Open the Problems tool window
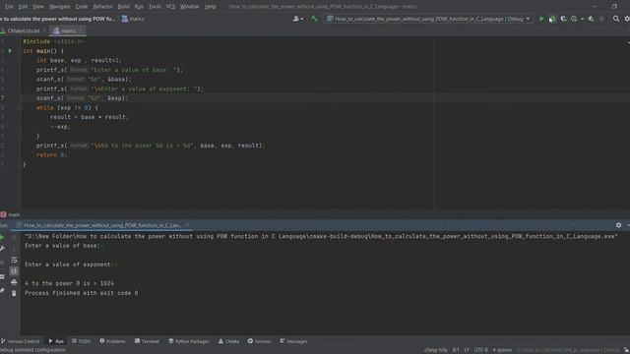Screen dimensions: 630x354 click(x=113, y=341)
